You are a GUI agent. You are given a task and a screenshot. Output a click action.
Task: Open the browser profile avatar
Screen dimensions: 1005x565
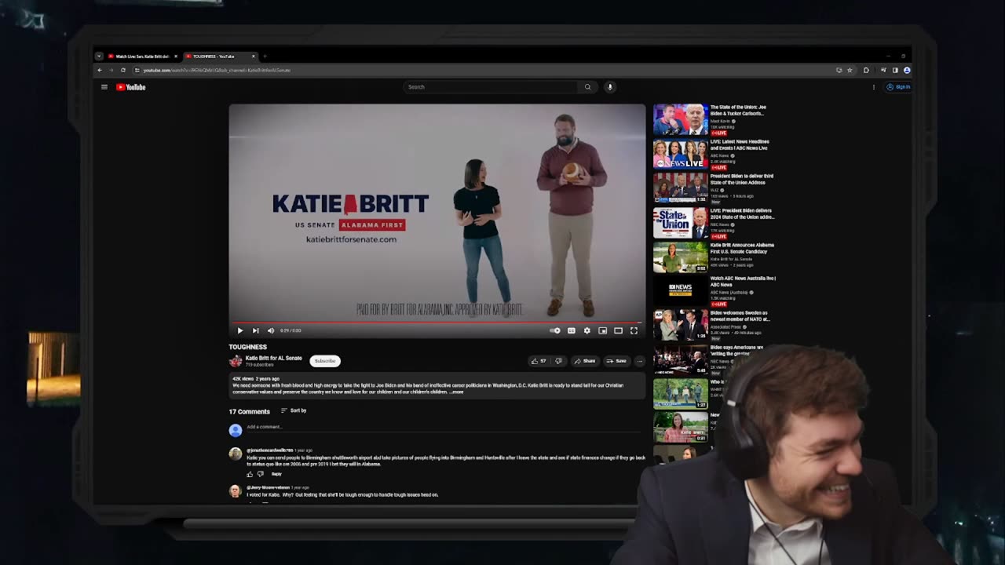(907, 70)
